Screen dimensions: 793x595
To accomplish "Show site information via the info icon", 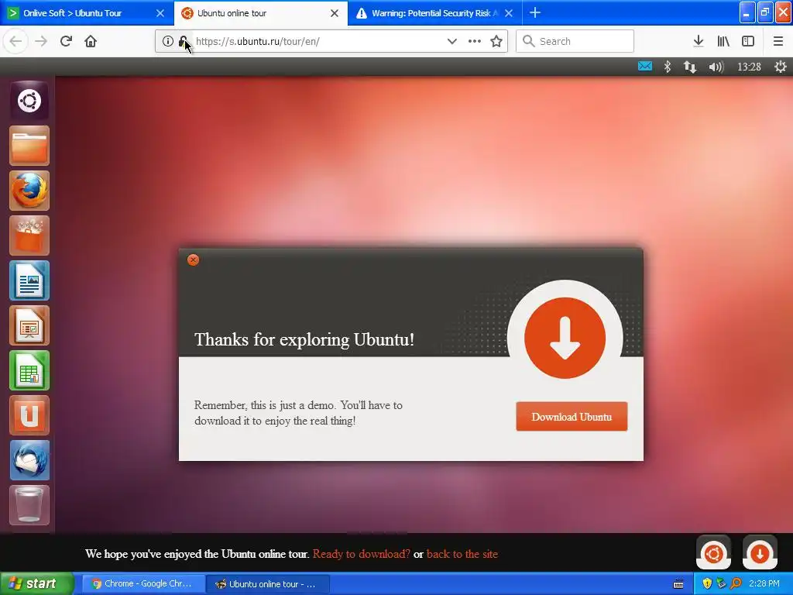I will pyautogui.click(x=168, y=42).
